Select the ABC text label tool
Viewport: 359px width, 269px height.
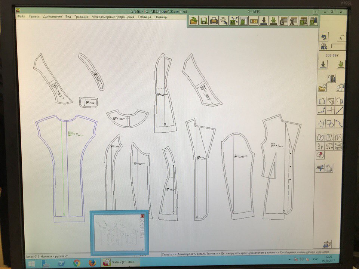pos(320,168)
